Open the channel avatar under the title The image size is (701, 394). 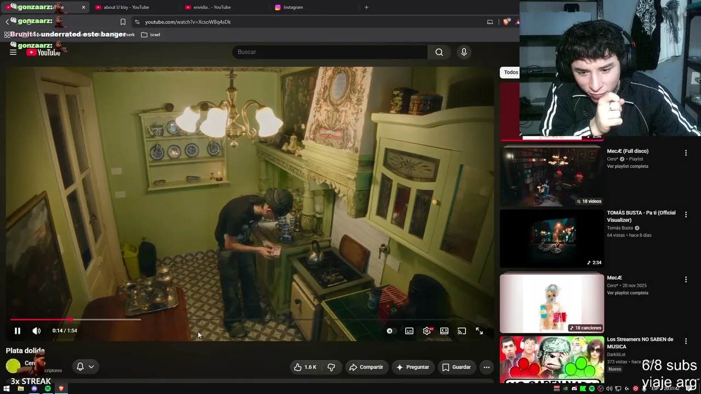(x=13, y=366)
